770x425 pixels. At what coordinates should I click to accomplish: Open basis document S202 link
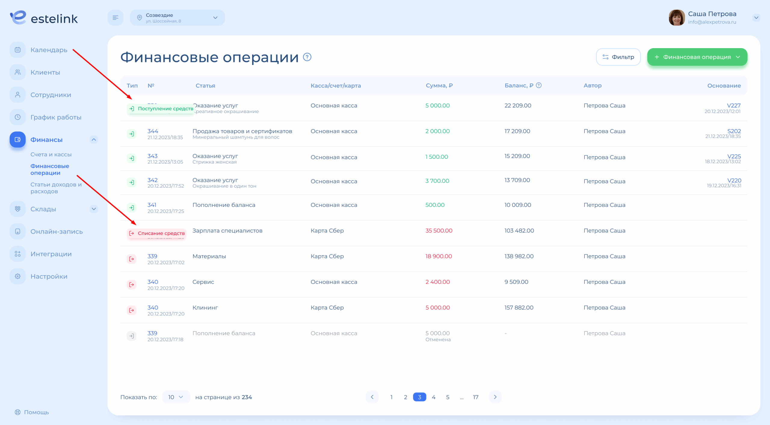click(x=734, y=131)
